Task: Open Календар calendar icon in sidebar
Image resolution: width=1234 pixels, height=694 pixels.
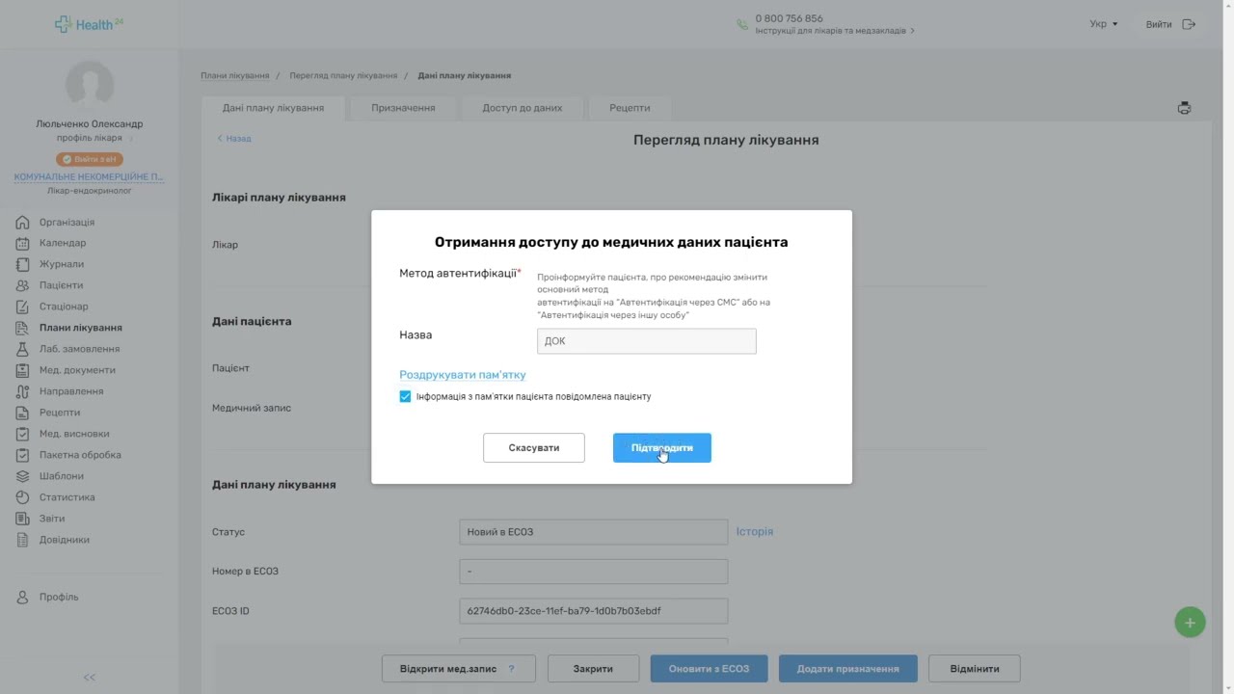Action: (22, 244)
